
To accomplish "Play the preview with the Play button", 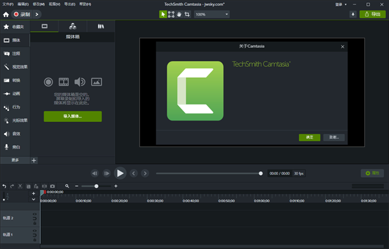I will point(120,173).
